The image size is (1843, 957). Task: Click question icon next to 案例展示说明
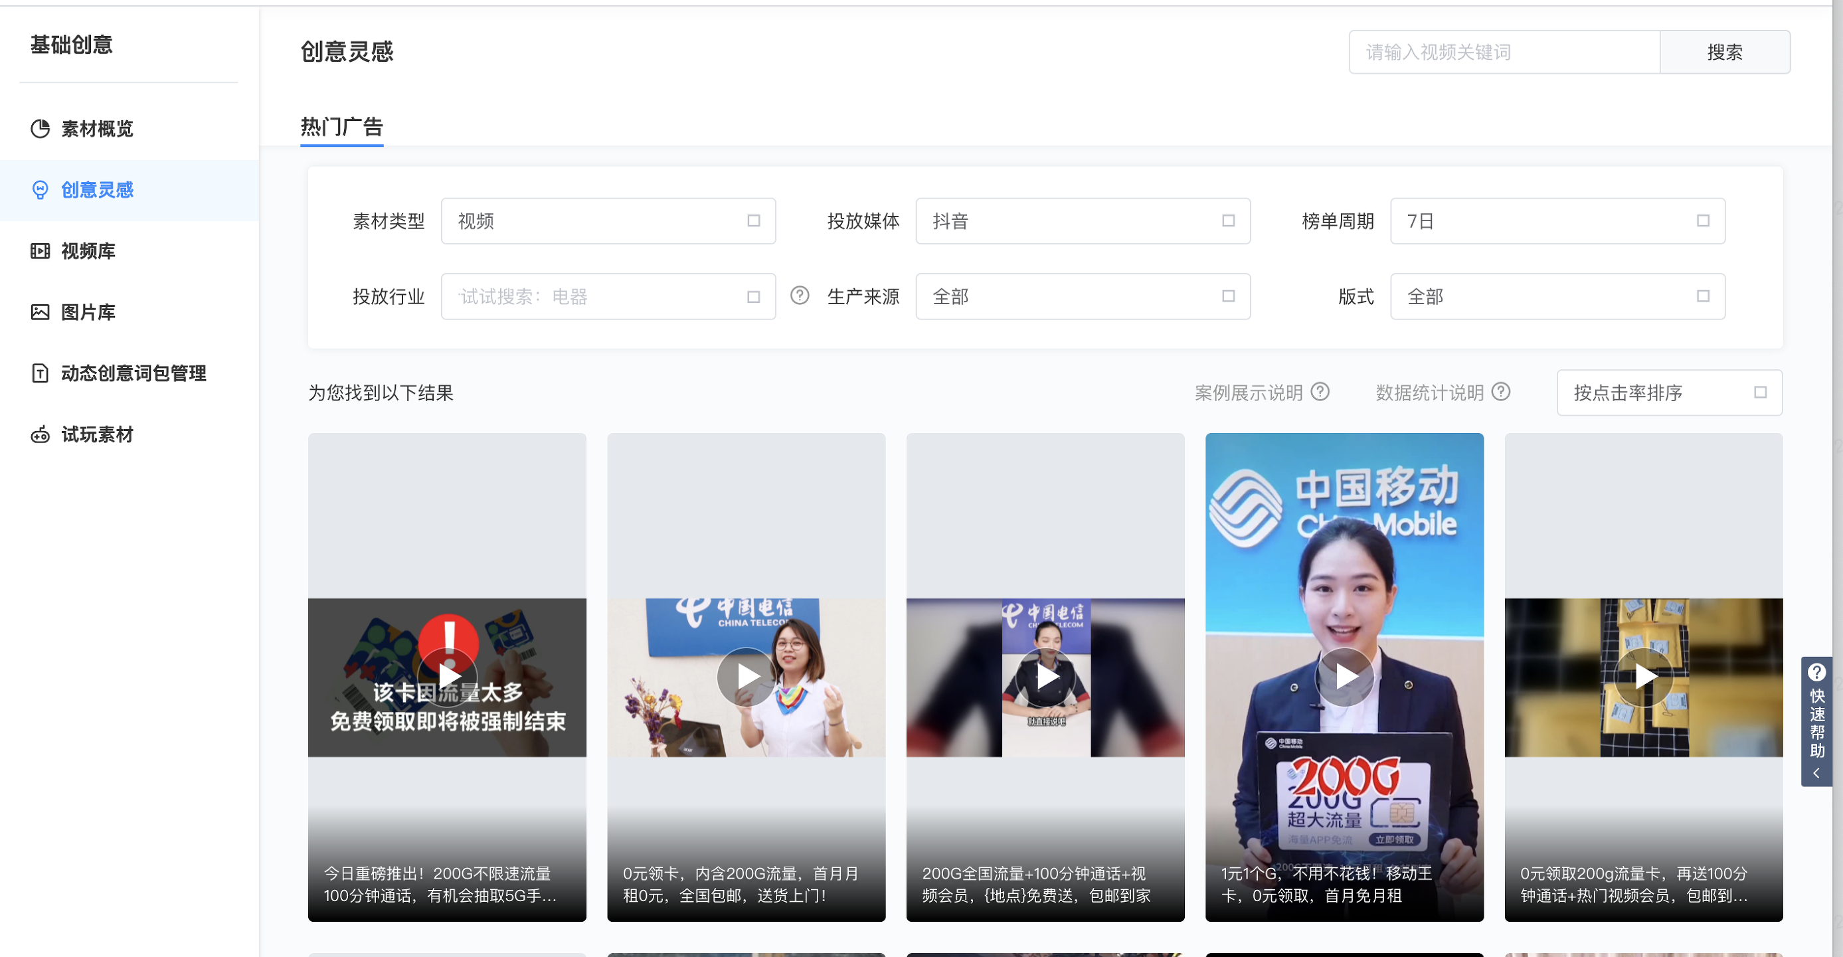[1320, 392]
